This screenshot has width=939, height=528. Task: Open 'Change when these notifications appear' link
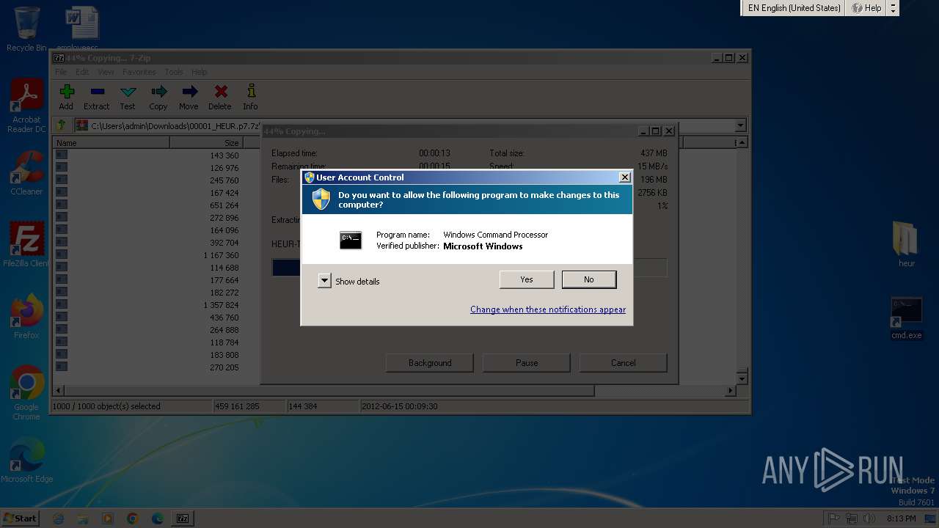(x=548, y=309)
